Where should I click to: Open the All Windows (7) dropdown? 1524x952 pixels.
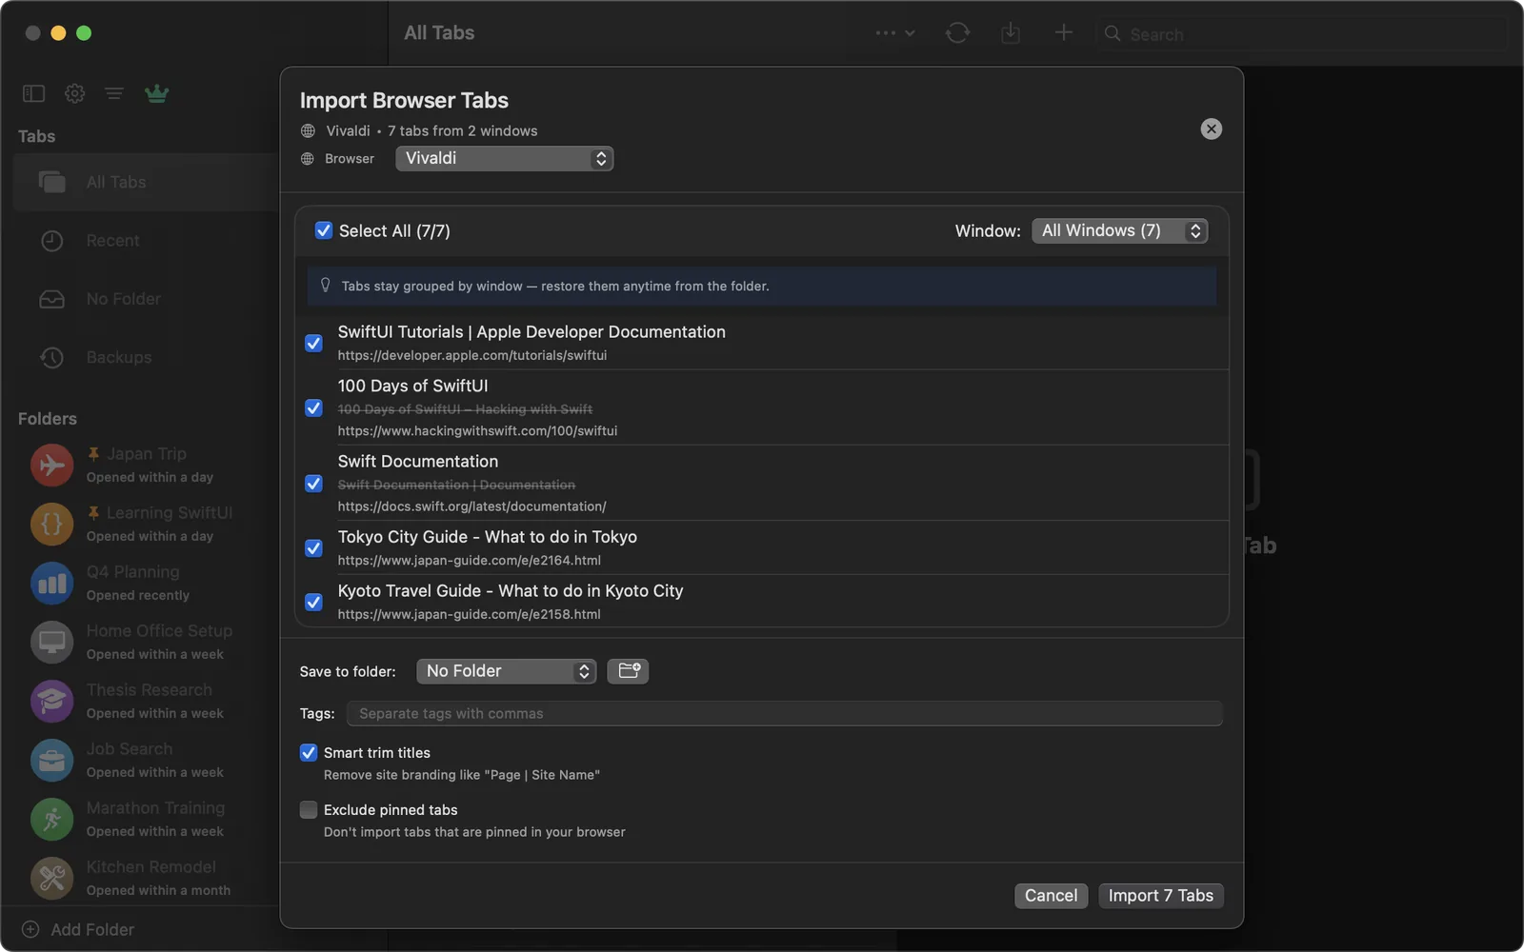click(x=1120, y=230)
